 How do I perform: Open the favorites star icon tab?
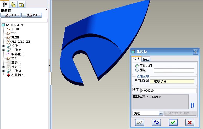pyautogui.click(x=21, y=4)
